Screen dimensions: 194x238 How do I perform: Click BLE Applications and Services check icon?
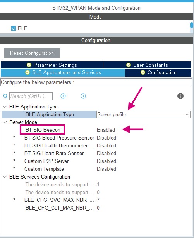pos(27,72)
